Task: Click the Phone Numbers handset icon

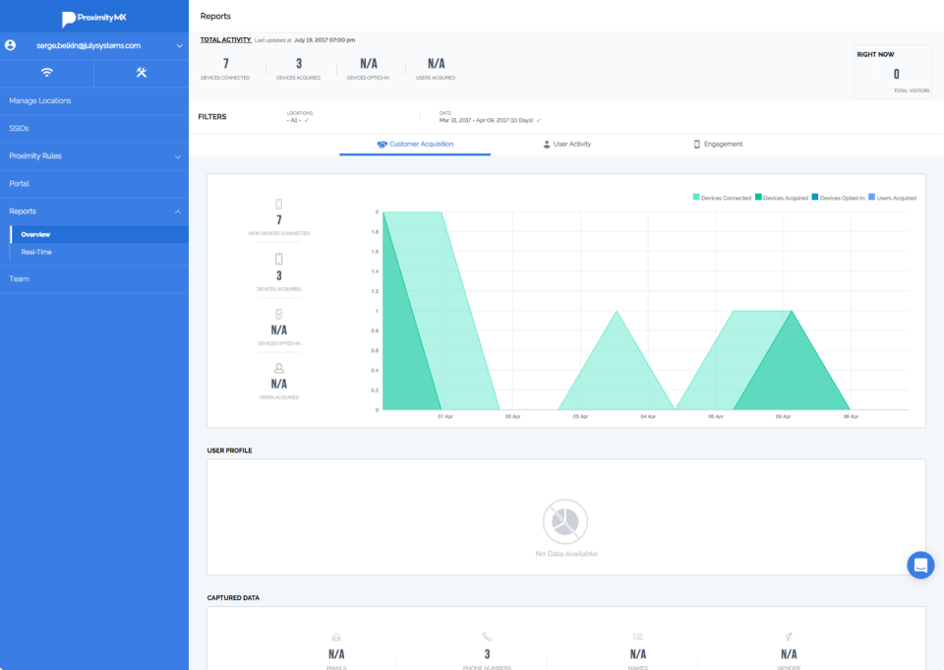Action: click(x=487, y=637)
